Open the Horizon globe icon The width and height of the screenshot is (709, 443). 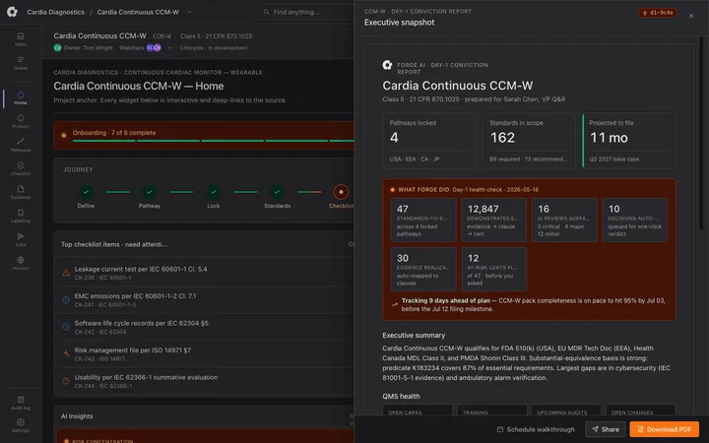(21, 263)
